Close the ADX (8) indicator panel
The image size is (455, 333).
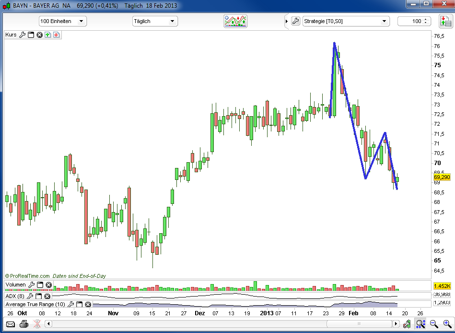(47, 297)
